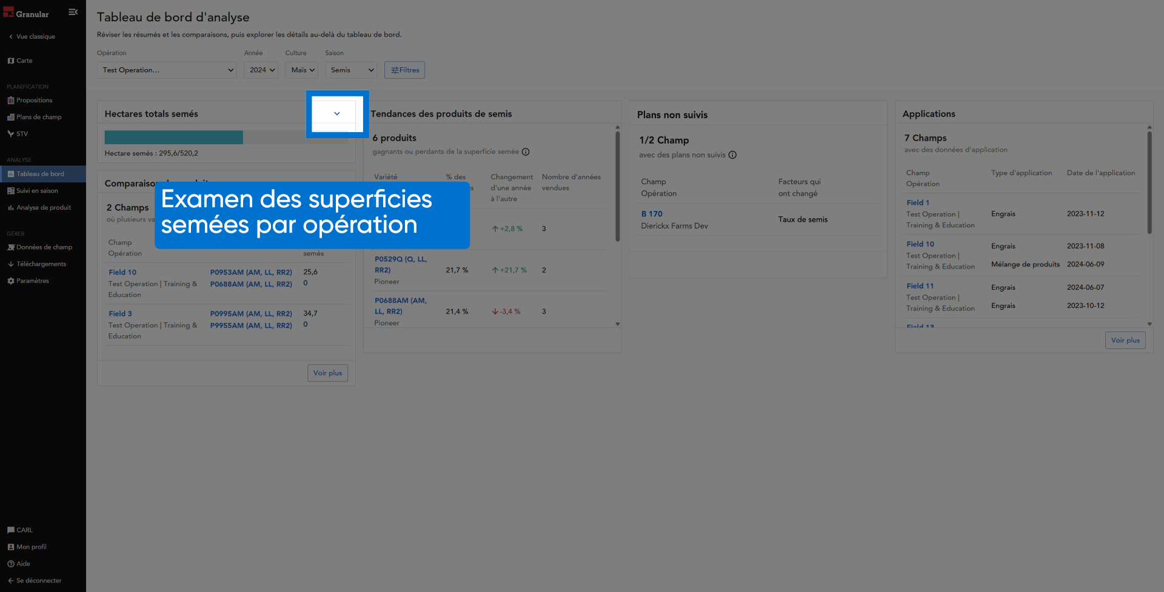Click the Granular logo icon
The width and height of the screenshot is (1164, 592).
coord(8,12)
